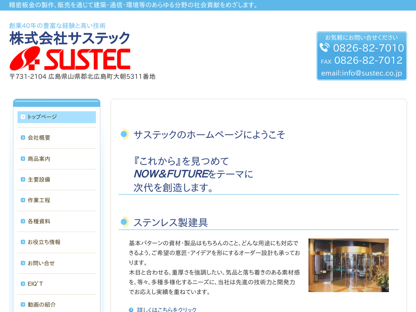Click arrow icon beside 会社概要
This screenshot has width=416, height=312.
click(23, 138)
